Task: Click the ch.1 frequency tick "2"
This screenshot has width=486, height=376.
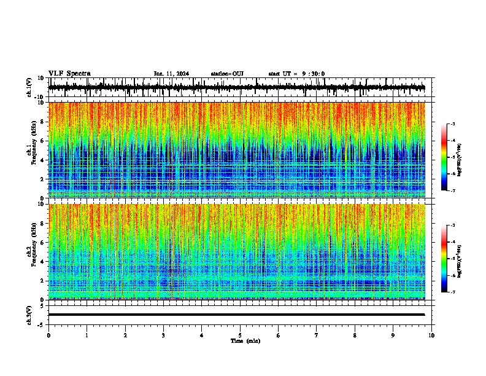Action: [42, 179]
